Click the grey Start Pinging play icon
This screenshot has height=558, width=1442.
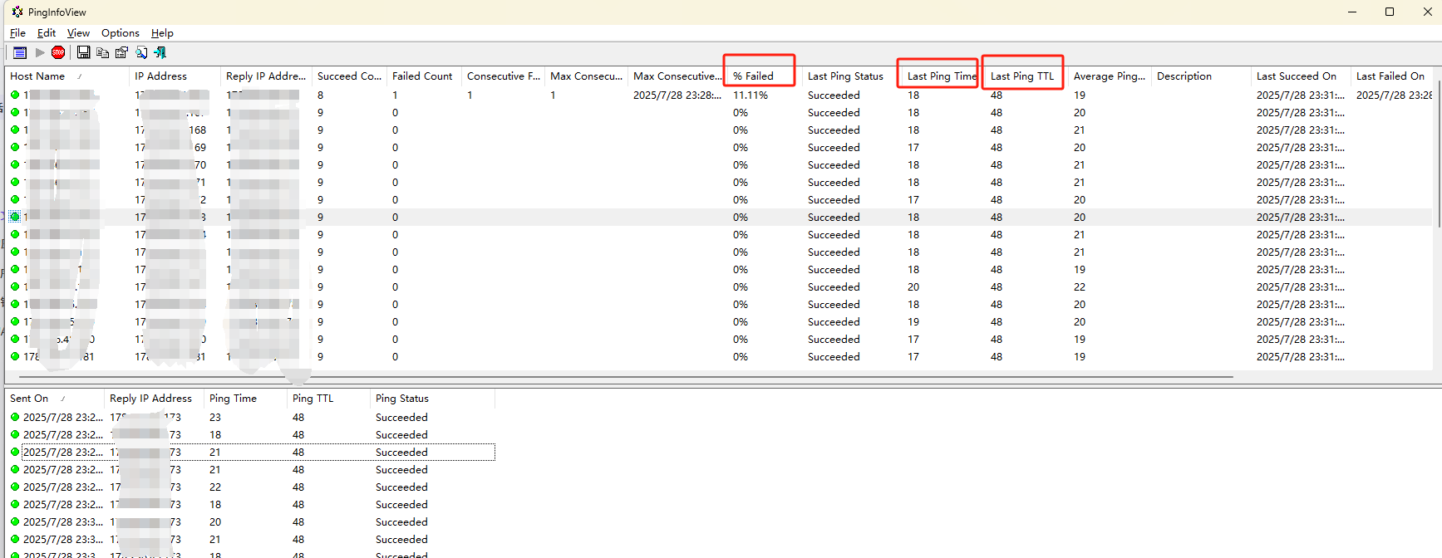40,53
